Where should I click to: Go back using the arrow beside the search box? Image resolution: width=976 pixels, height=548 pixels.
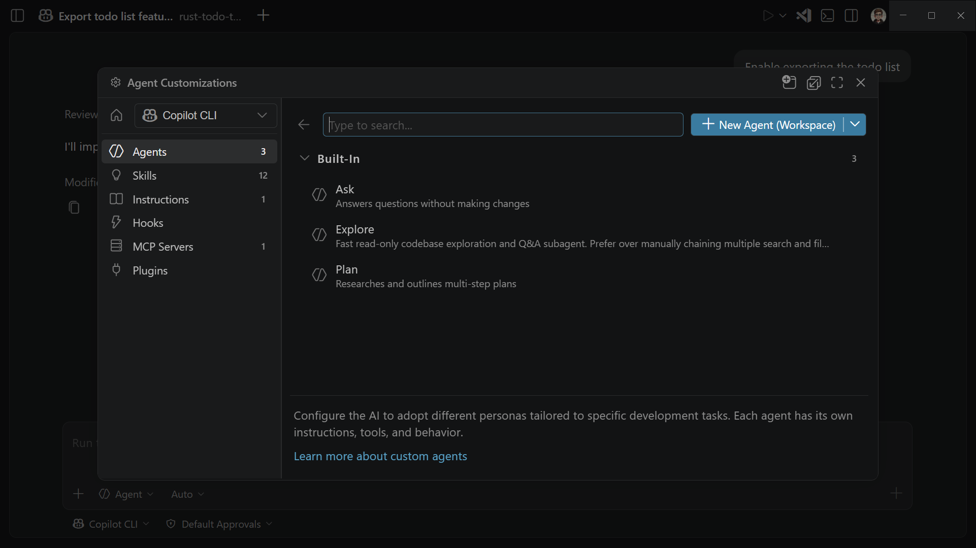(303, 124)
